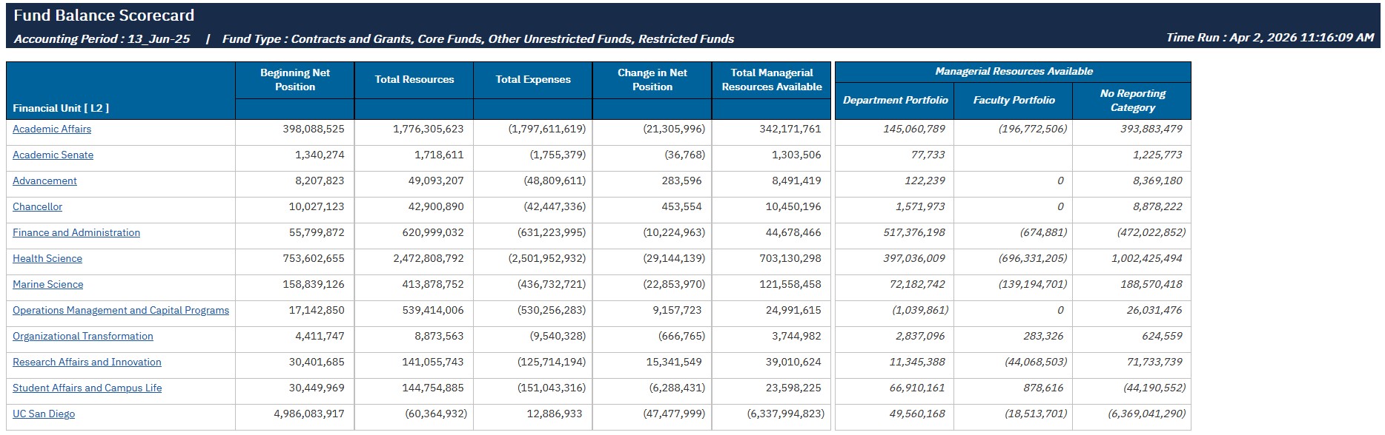Click the Faculty Portfolio column header
Viewport: 1385px width, 435px height.
point(1014,100)
